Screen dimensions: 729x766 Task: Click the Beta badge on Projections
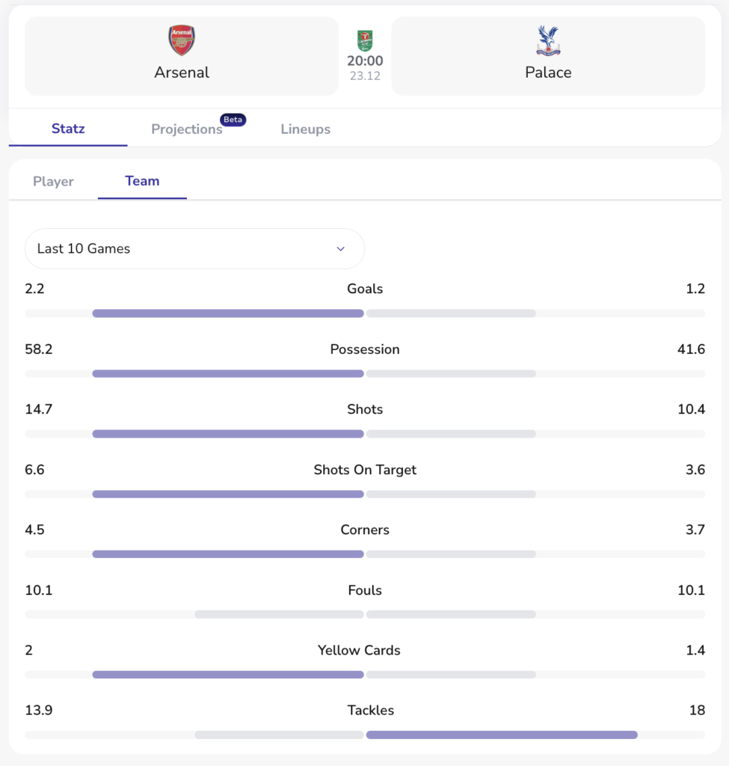coord(233,119)
